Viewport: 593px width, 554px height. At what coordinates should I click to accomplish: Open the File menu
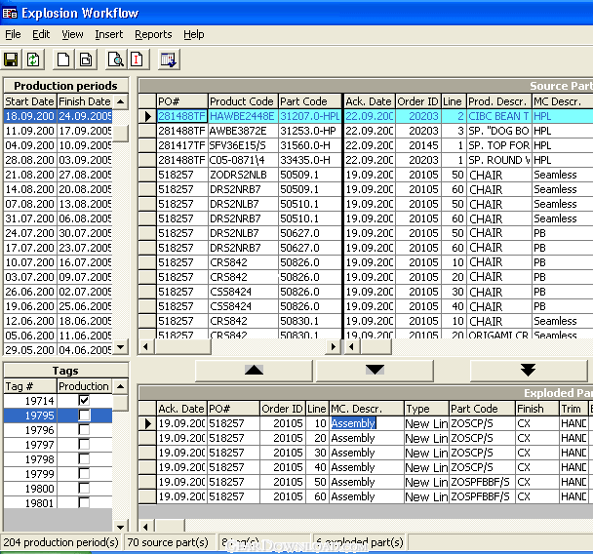[x=13, y=34]
